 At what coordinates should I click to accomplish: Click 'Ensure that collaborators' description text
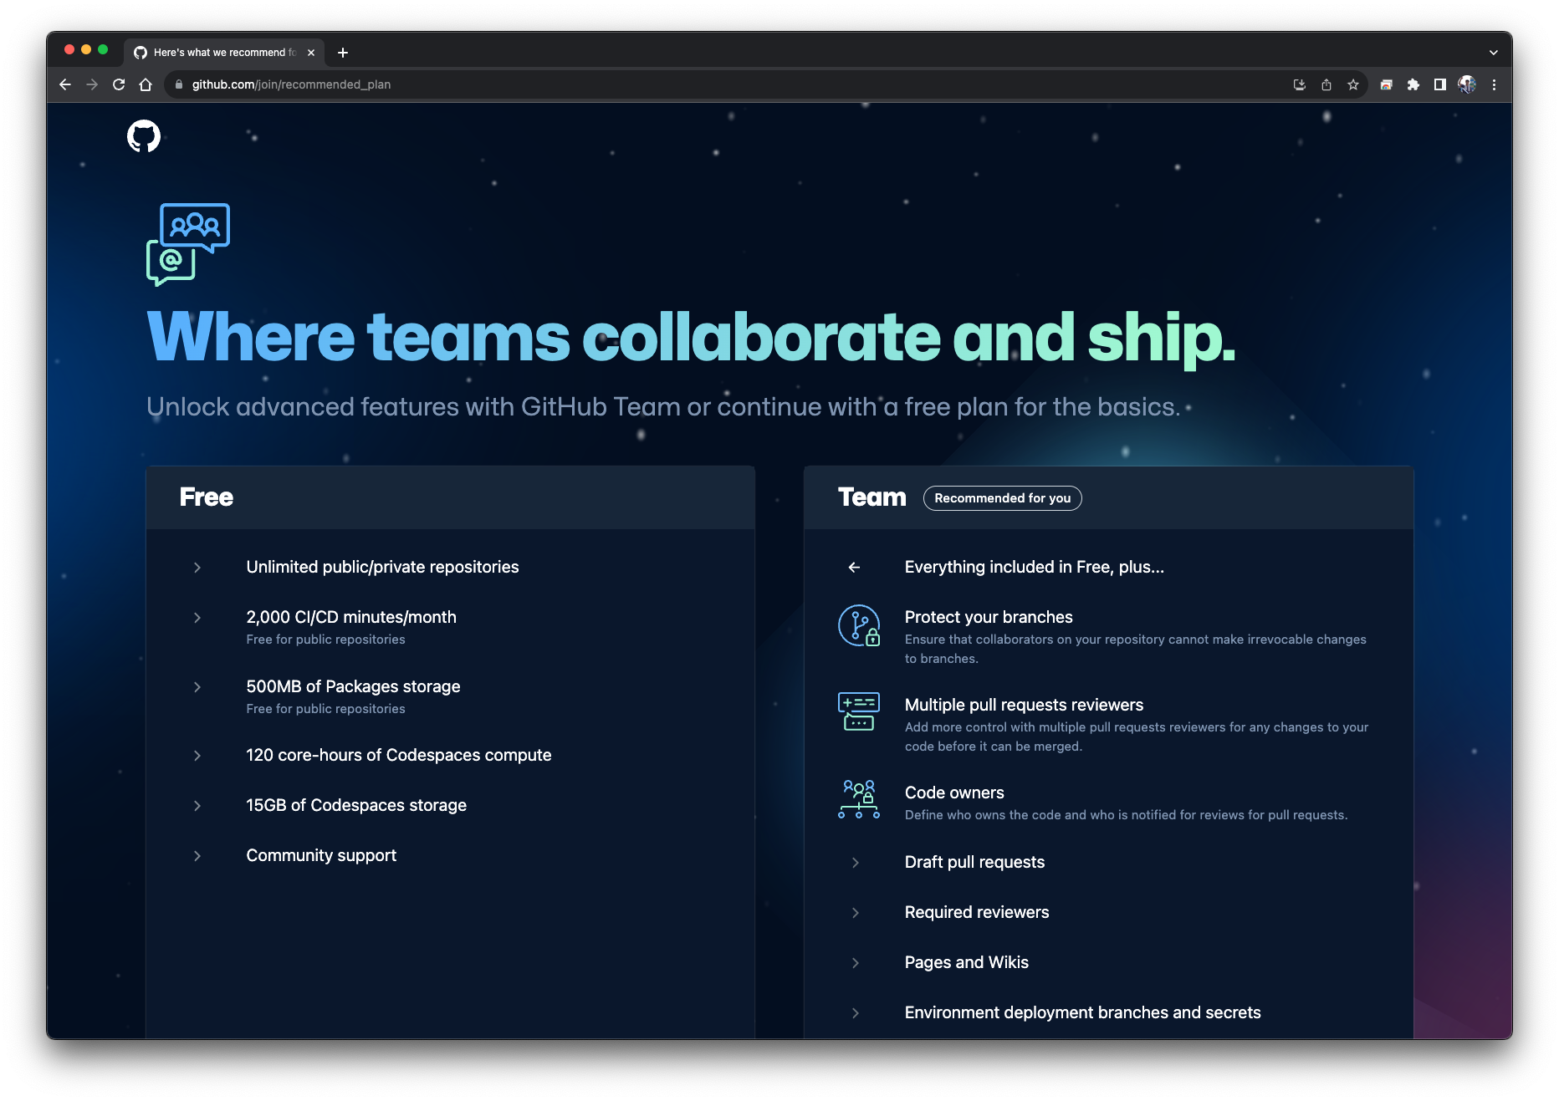click(x=1135, y=649)
